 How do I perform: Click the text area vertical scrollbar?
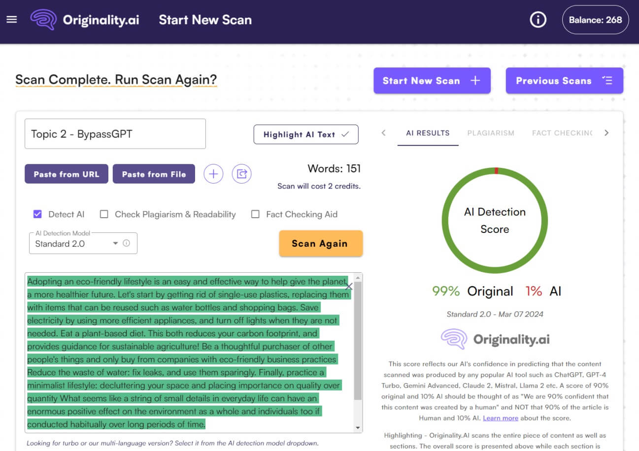click(358, 345)
